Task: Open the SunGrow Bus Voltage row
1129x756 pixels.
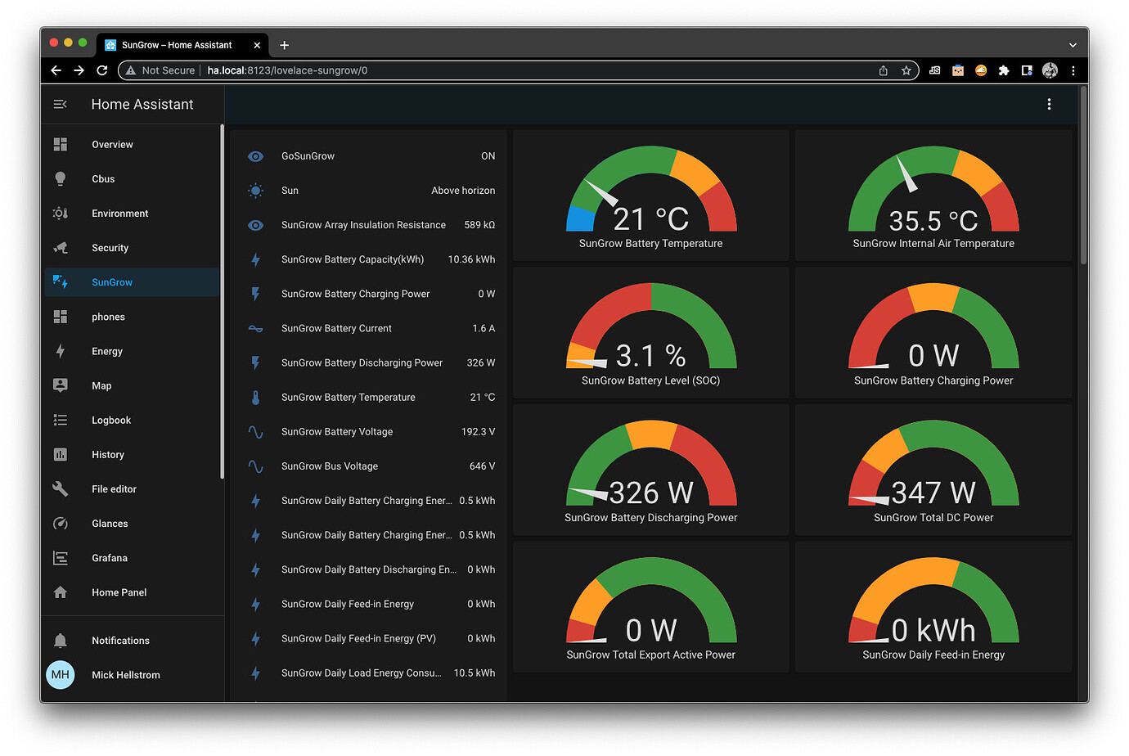Action: 371,466
